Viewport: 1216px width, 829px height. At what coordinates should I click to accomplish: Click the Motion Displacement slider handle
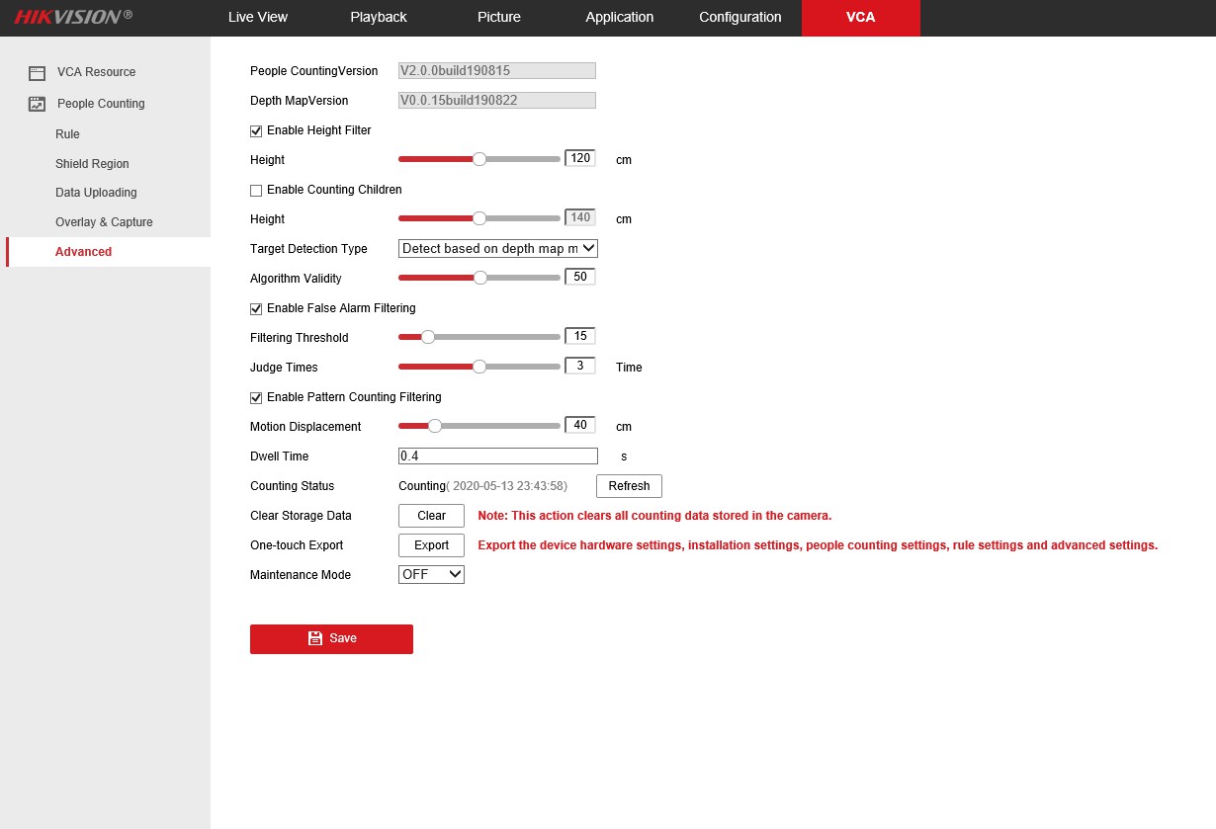(434, 426)
